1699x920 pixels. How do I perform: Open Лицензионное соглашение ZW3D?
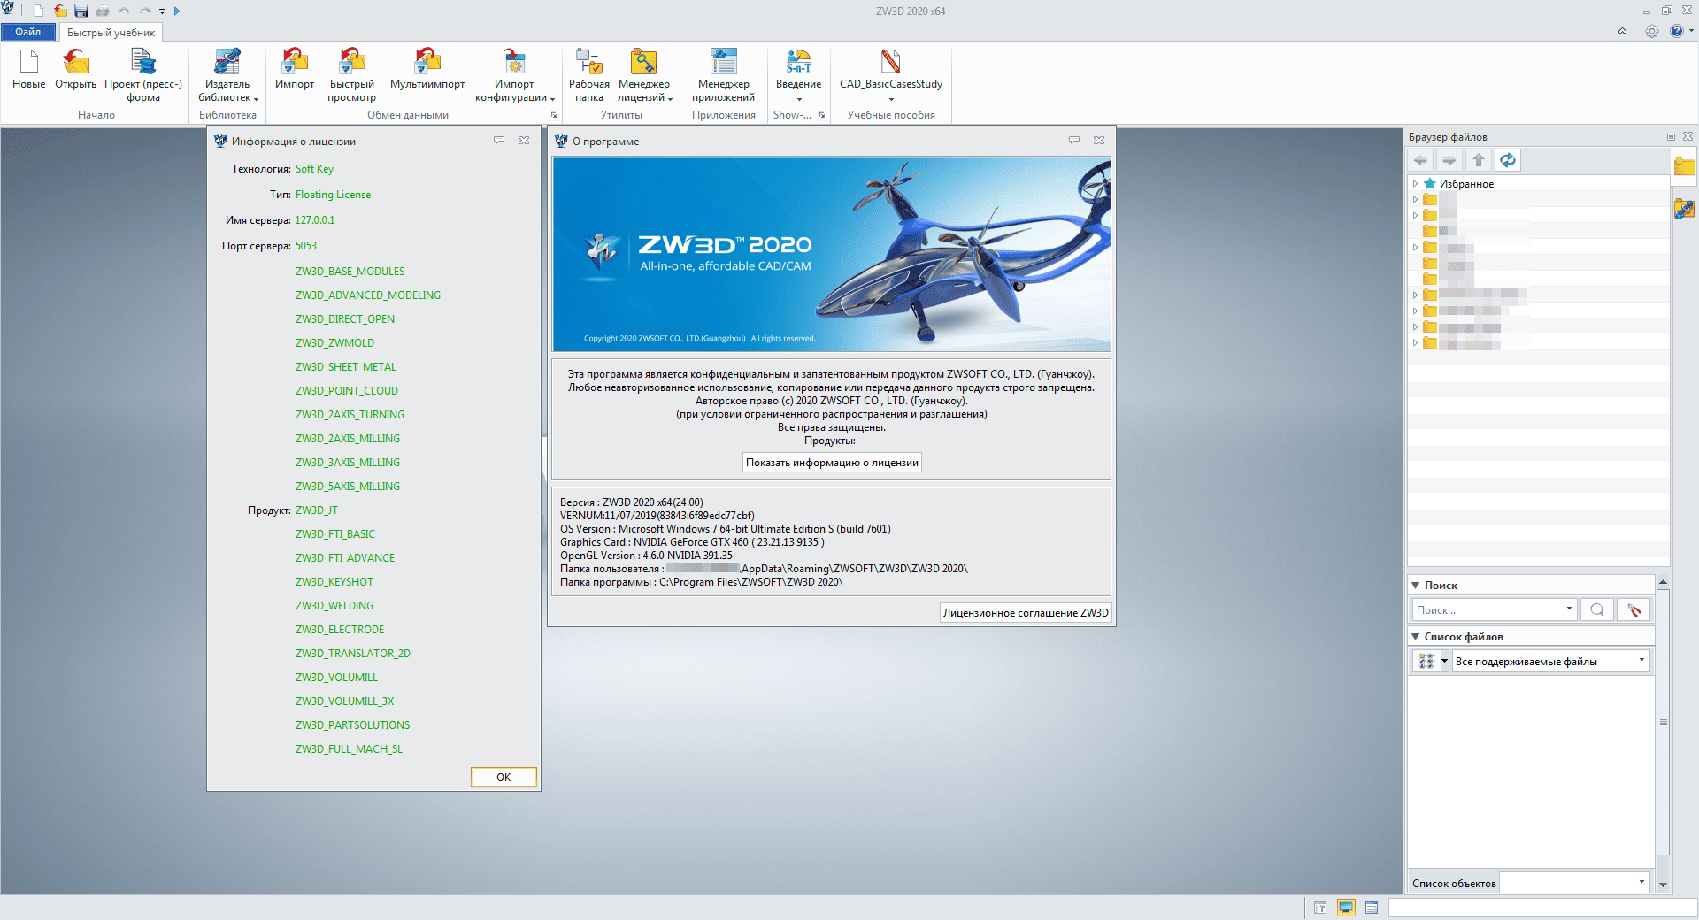click(1026, 613)
